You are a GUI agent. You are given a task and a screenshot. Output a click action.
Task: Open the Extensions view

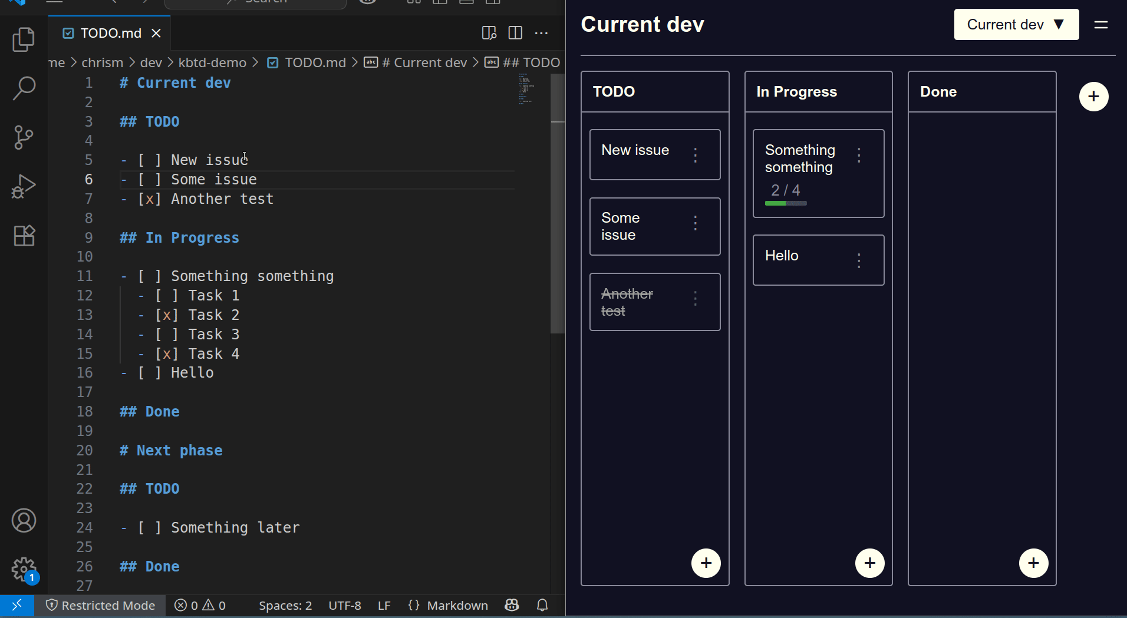(x=24, y=235)
